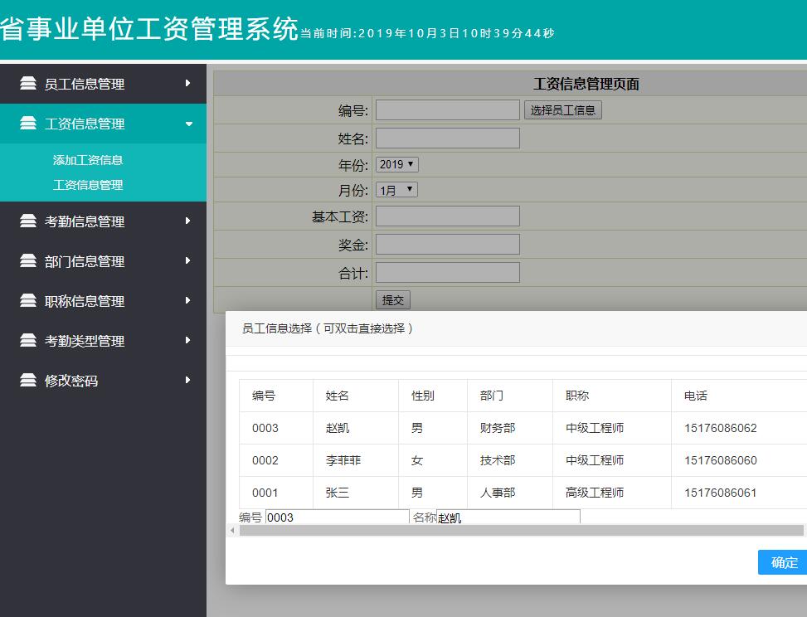The image size is (807, 617).
Task: Expand the 员工信息管理 menu arrow
Action: pyautogui.click(x=187, y=83)
